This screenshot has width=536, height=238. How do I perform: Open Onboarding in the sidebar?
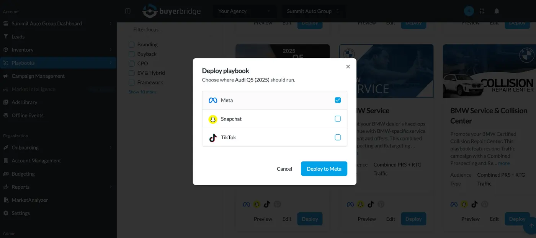(58, 147)
